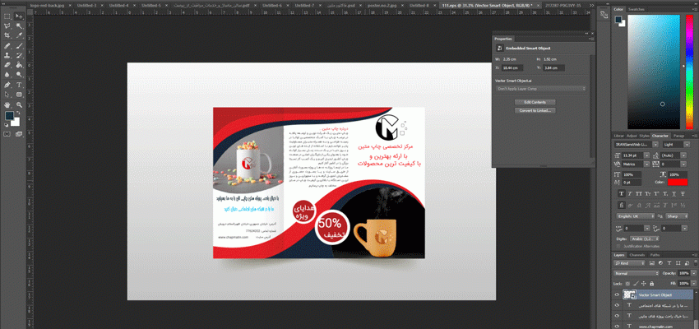
Task: Open the leading (Auto) dropdown
Action: [683, 155]
